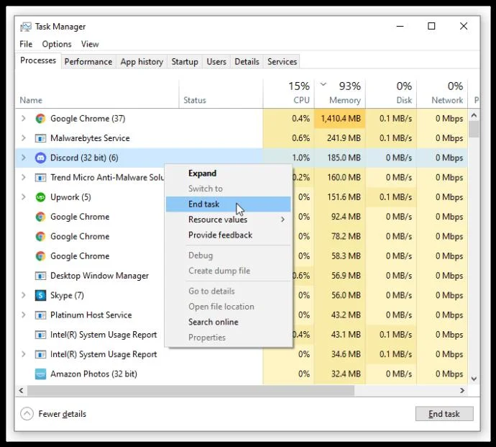Image resolution: width=496 pixels, height=447 pixels.
Task: Select the Processes tab
Action: (38, 60)
